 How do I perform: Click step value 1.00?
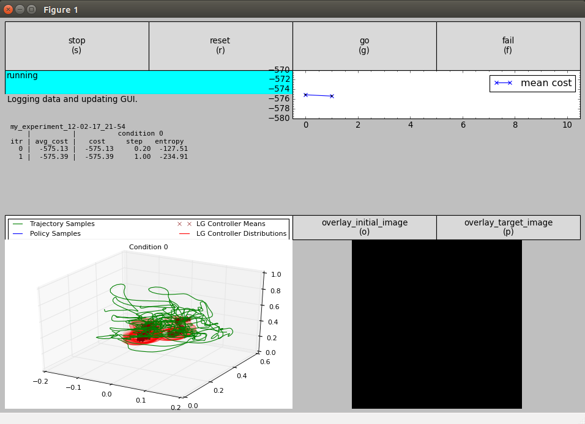click(x=143, y=157)
